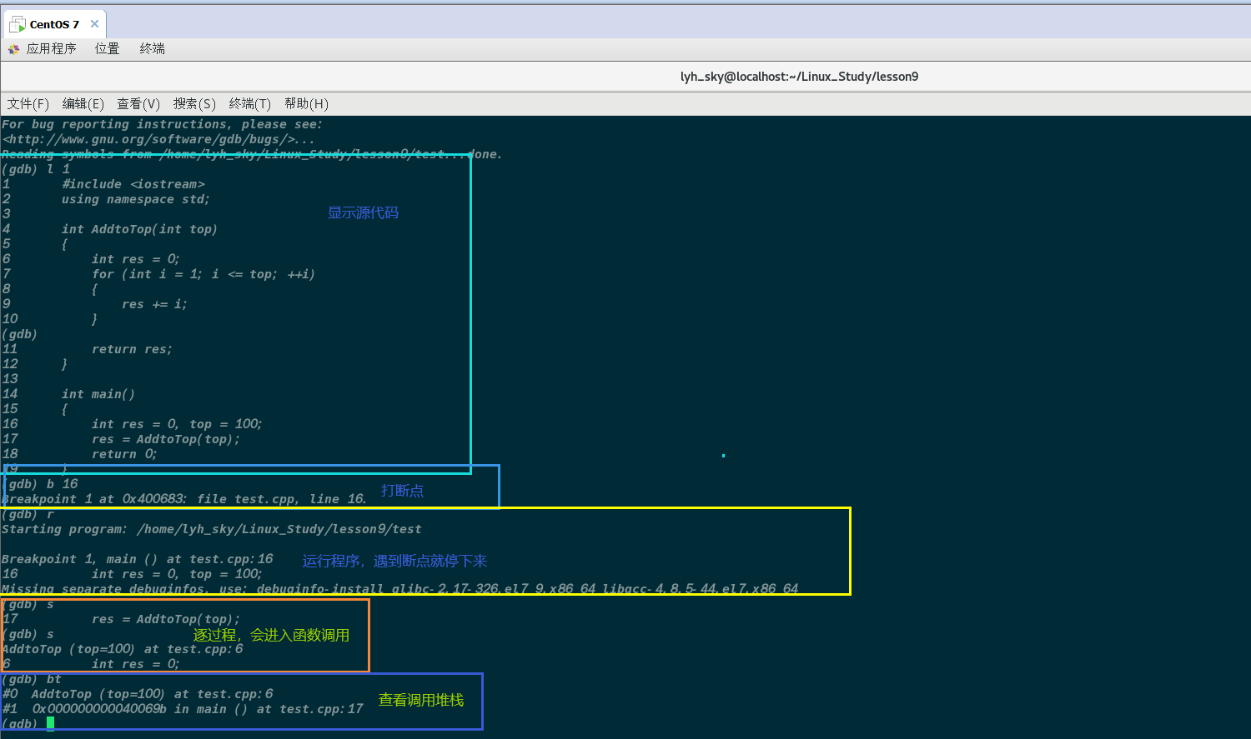Click the Applications menu foot icon
This screenshot has width=1251, height=739.
pyautogui.click(x=13, y=49)
